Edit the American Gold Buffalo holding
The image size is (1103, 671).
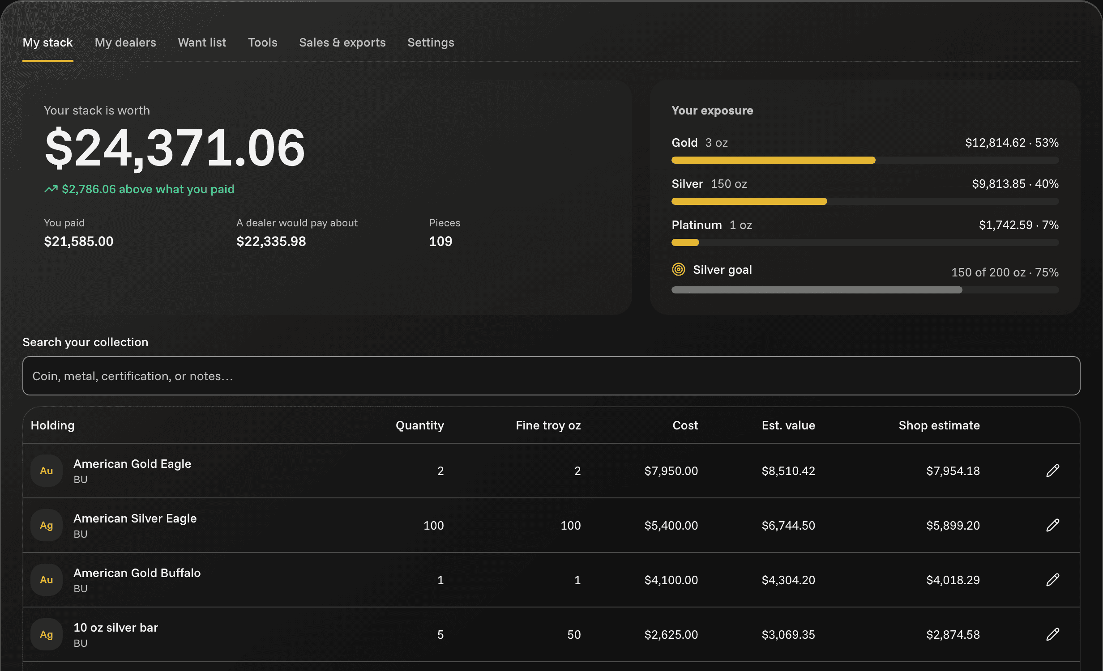tap(1052, 580)
